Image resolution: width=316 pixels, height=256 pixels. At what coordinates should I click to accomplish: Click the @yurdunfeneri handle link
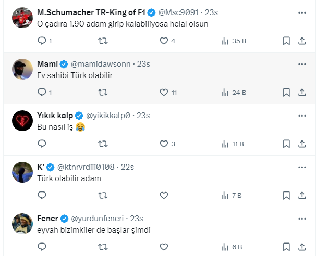click(x=99, y=219)
